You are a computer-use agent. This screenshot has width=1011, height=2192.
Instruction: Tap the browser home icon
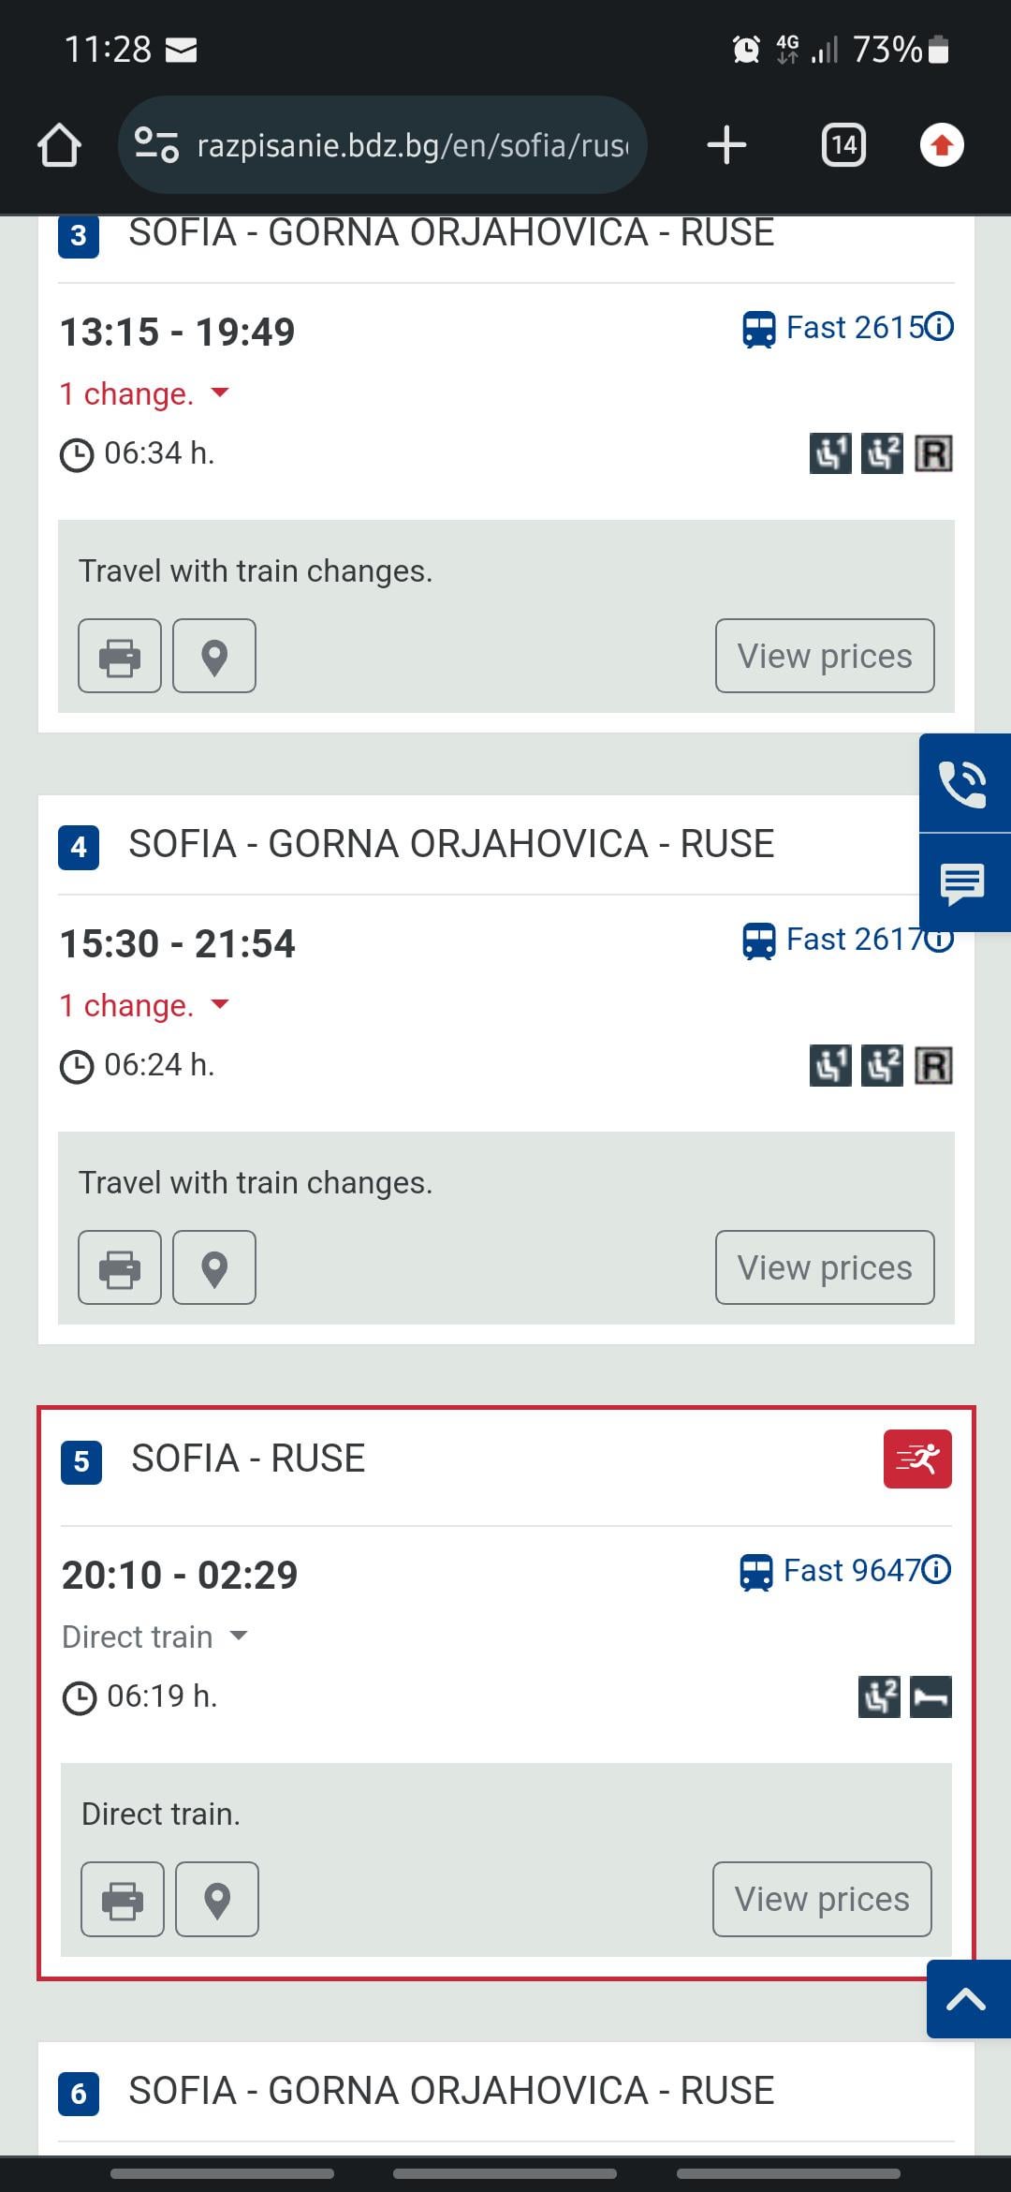coord(59,145)
